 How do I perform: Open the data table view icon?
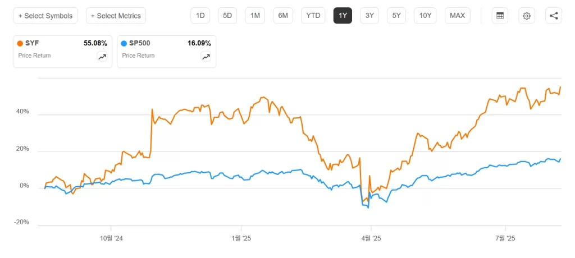500,16
